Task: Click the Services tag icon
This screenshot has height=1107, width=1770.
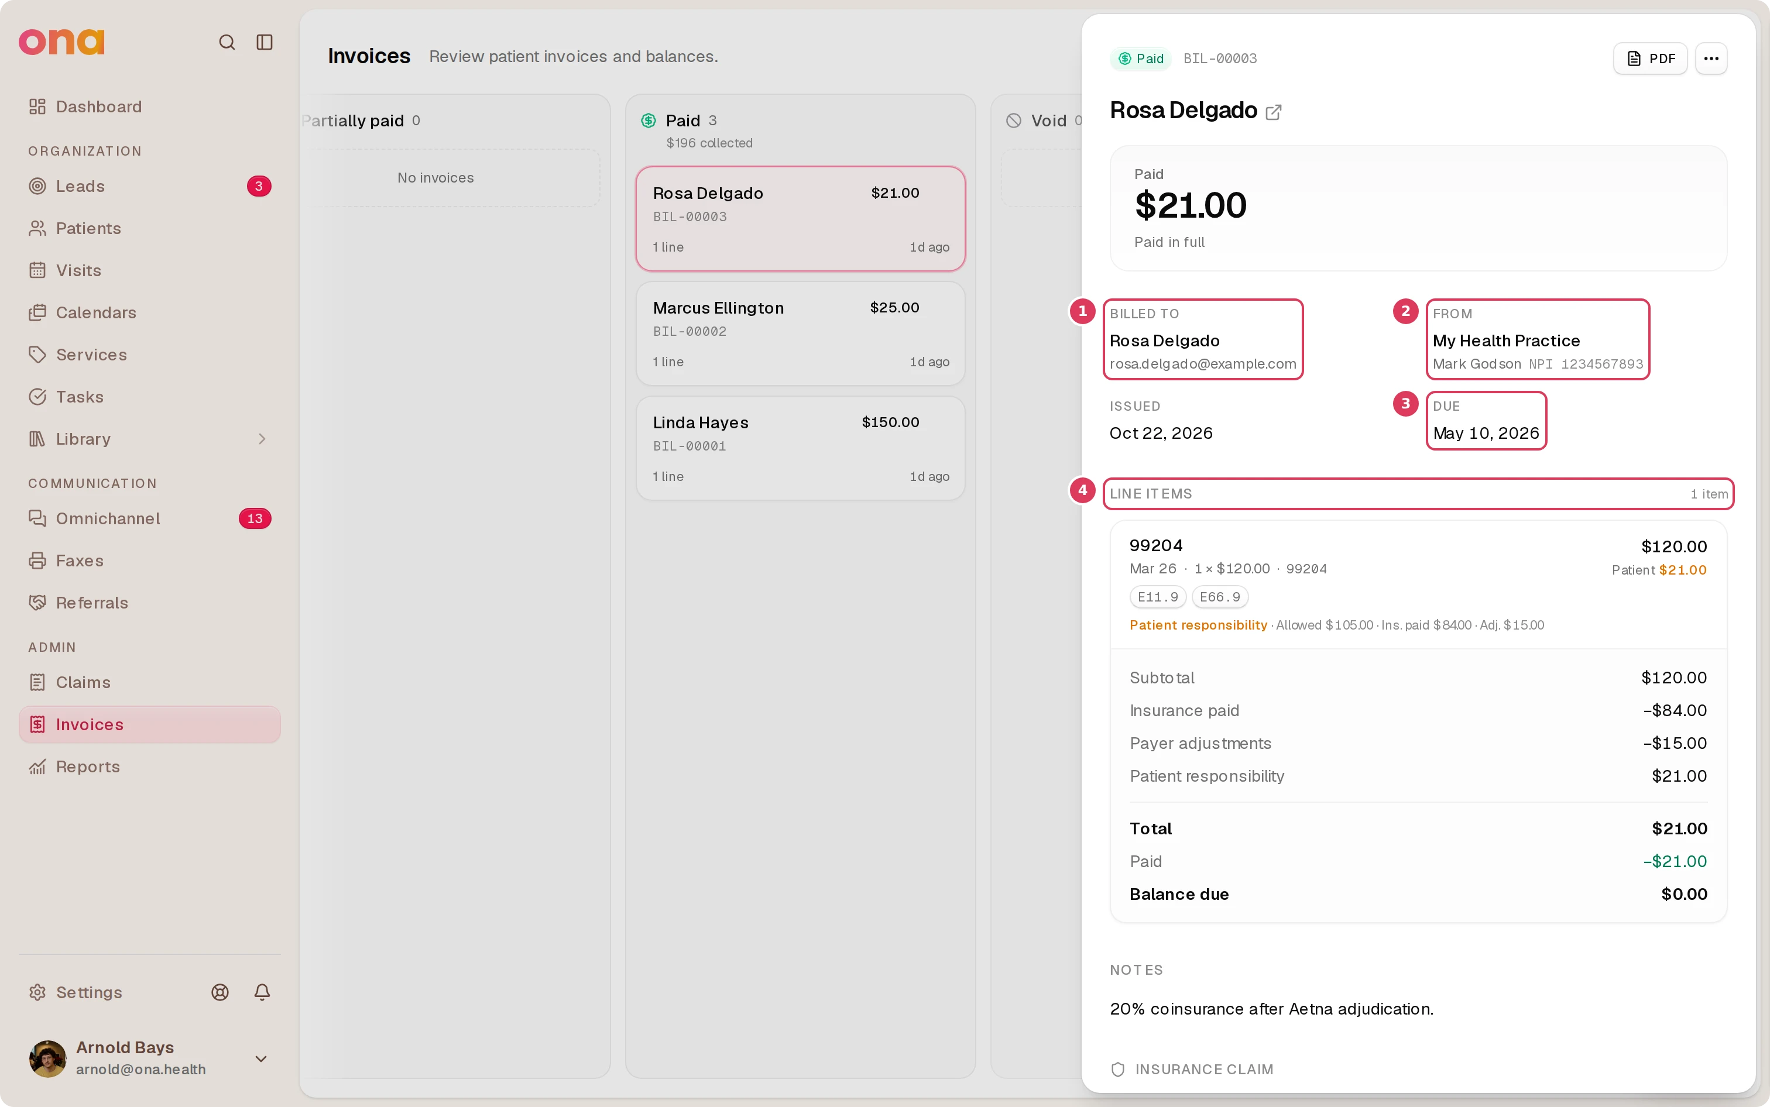Action: tap(37, 355)
